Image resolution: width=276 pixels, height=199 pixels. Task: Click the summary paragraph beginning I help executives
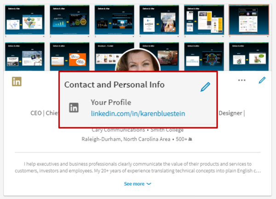pos(138,167)
